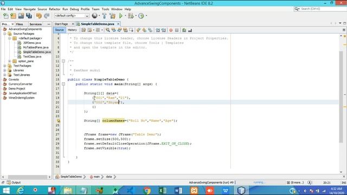Close the SimpleTableDemo.java tab
347x195 pixels.
[118, 24]
